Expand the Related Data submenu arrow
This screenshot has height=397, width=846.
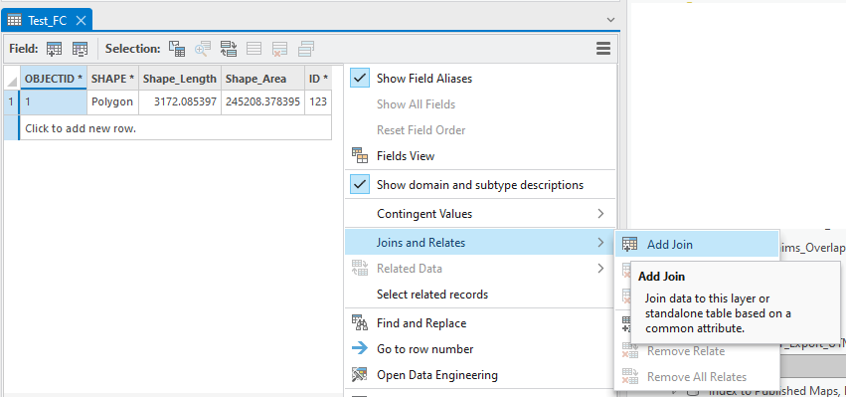(x=600, y=269)
